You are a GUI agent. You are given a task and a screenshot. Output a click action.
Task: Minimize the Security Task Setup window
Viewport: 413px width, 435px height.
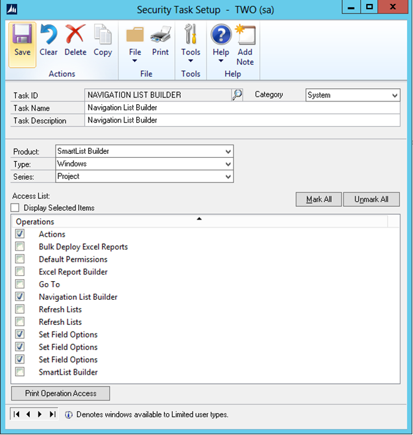click(351, 7)
